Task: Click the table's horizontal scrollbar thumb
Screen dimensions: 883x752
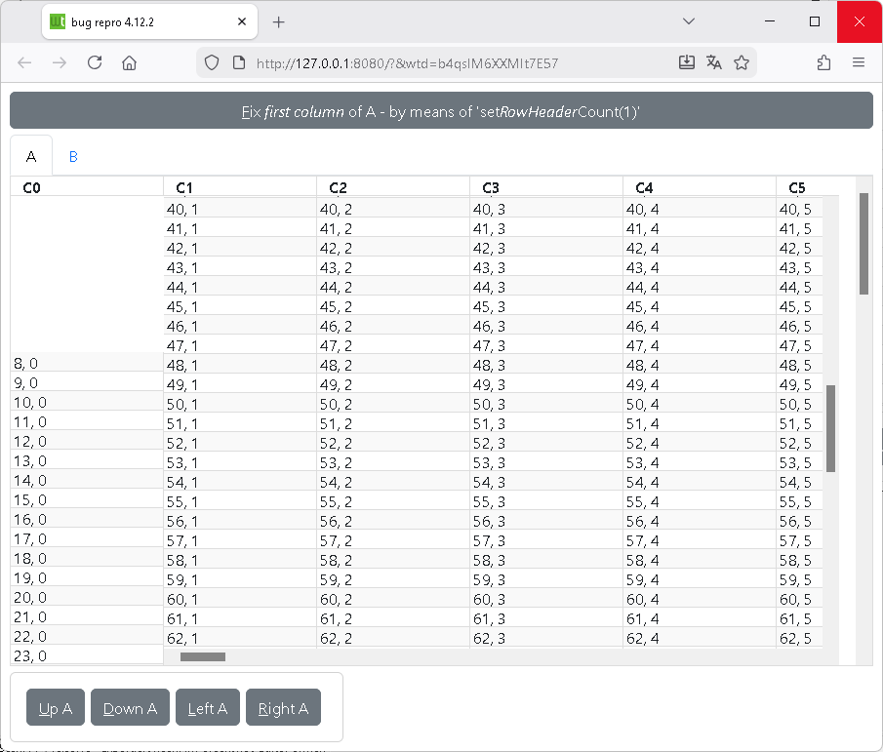Action: pos(203,656)
